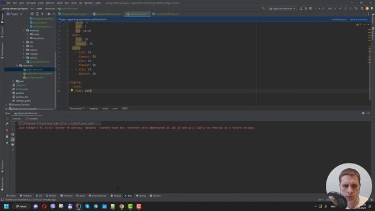Viewport: 375px width, 211px height.
Task: Expand the mapper folder in project tree
Action: [x=24, y=54]
